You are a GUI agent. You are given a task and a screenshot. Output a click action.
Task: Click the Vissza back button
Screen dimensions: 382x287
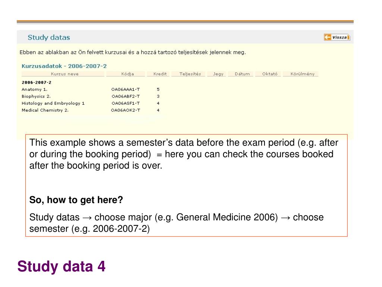pos(337,37)
